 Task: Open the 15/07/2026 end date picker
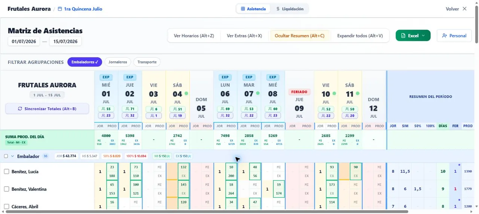coord(65,41)
